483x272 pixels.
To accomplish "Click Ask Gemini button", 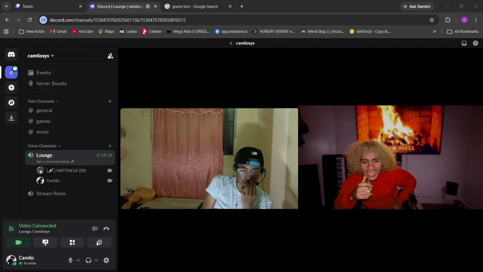I will (417, 6).
